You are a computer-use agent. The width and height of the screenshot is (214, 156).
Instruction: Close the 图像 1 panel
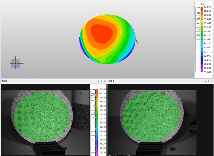pyautogui.click(x=212, y=81)
